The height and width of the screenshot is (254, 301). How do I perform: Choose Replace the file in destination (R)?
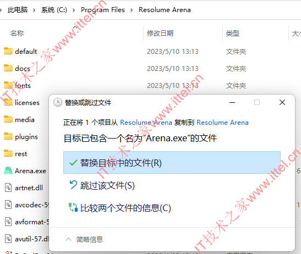click(172, 163)
